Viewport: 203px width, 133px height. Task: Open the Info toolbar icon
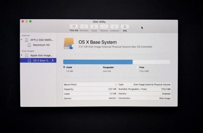point(125,27)
